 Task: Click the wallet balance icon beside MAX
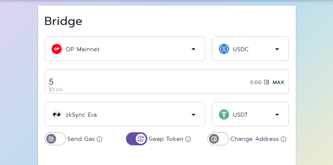pos(267,82)
